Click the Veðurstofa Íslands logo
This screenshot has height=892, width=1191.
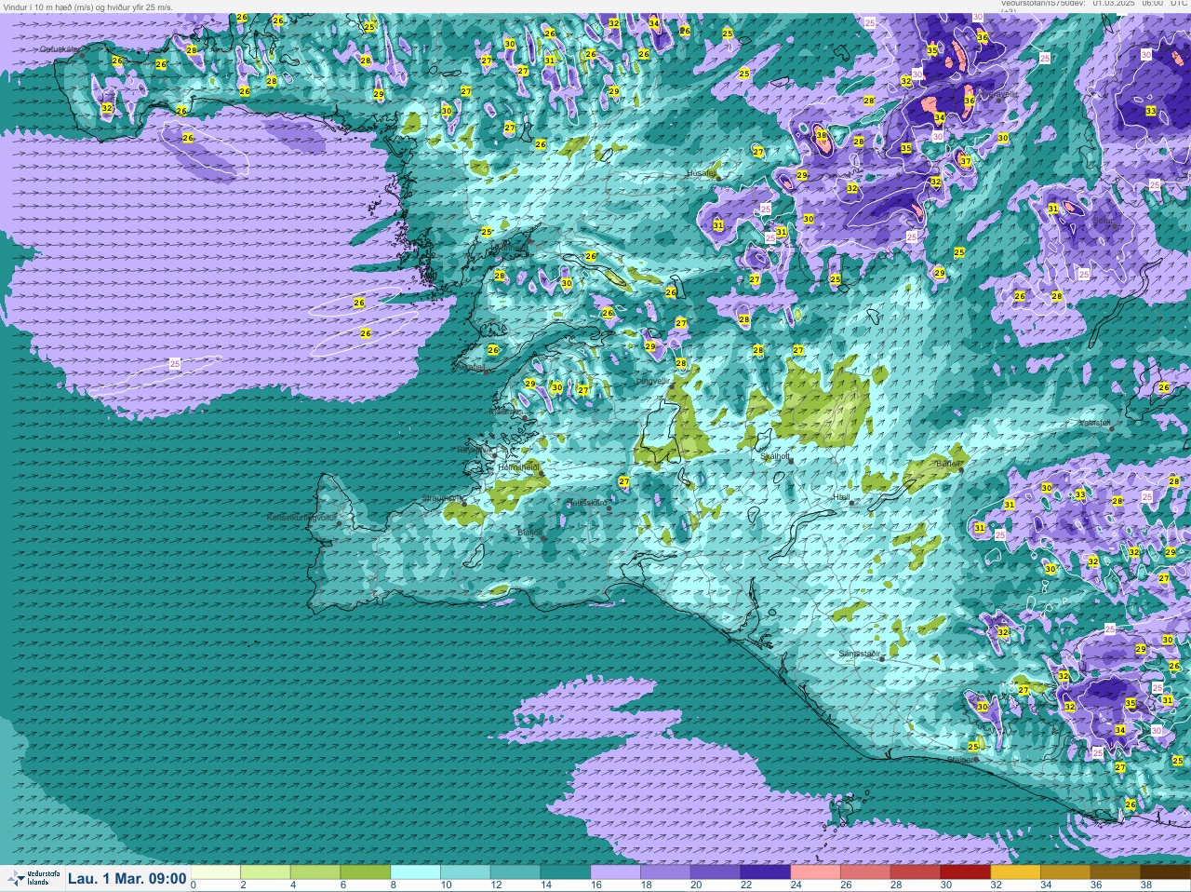(33, 878)
